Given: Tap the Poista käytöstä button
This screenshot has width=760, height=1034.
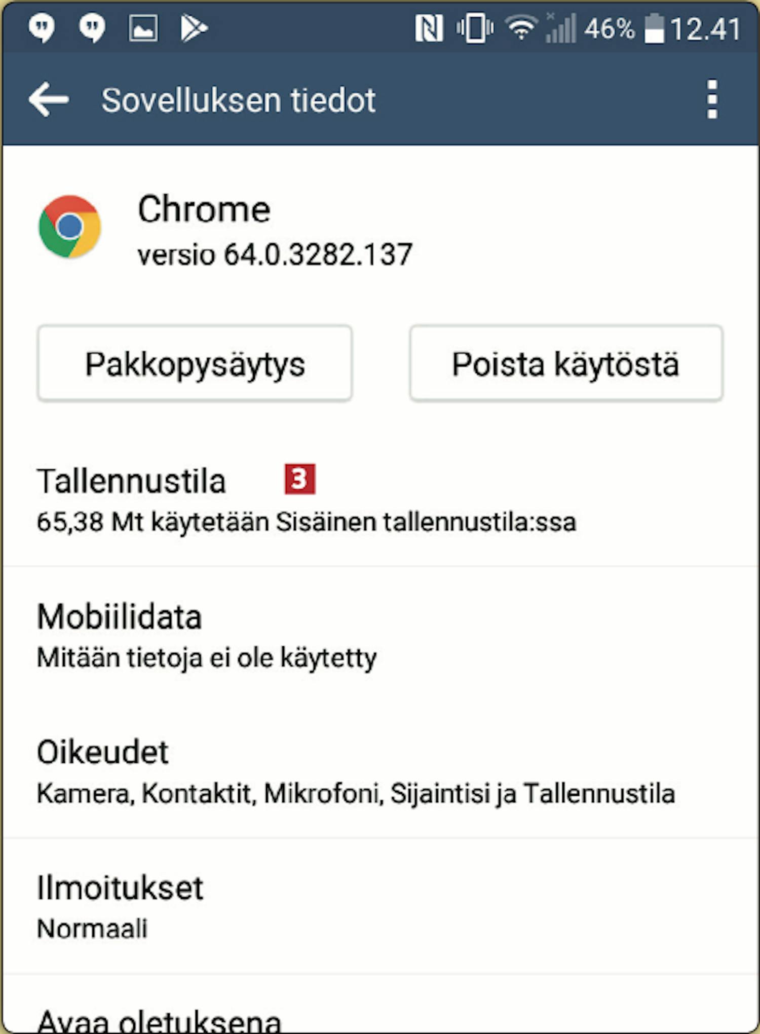Looking at the screenshot, I should tap(566, 363).
